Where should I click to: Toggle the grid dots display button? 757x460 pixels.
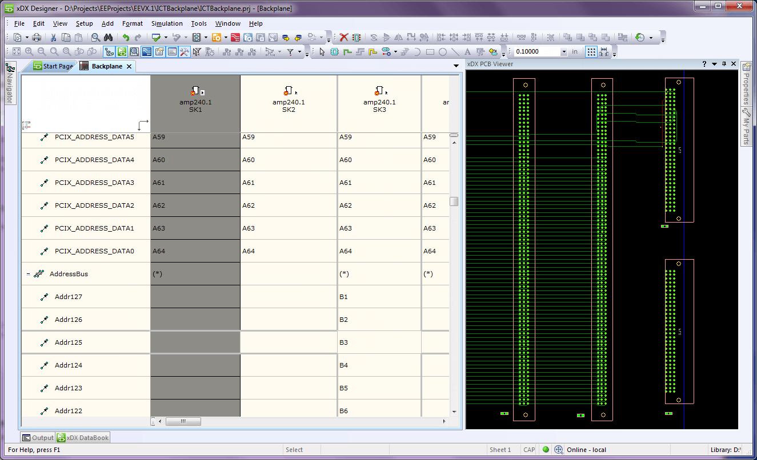(x=592, y=51)
